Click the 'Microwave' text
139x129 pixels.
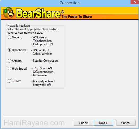click(40, 75)
